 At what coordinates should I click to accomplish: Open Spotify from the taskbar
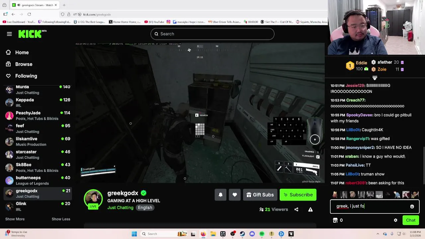point(262,234)
